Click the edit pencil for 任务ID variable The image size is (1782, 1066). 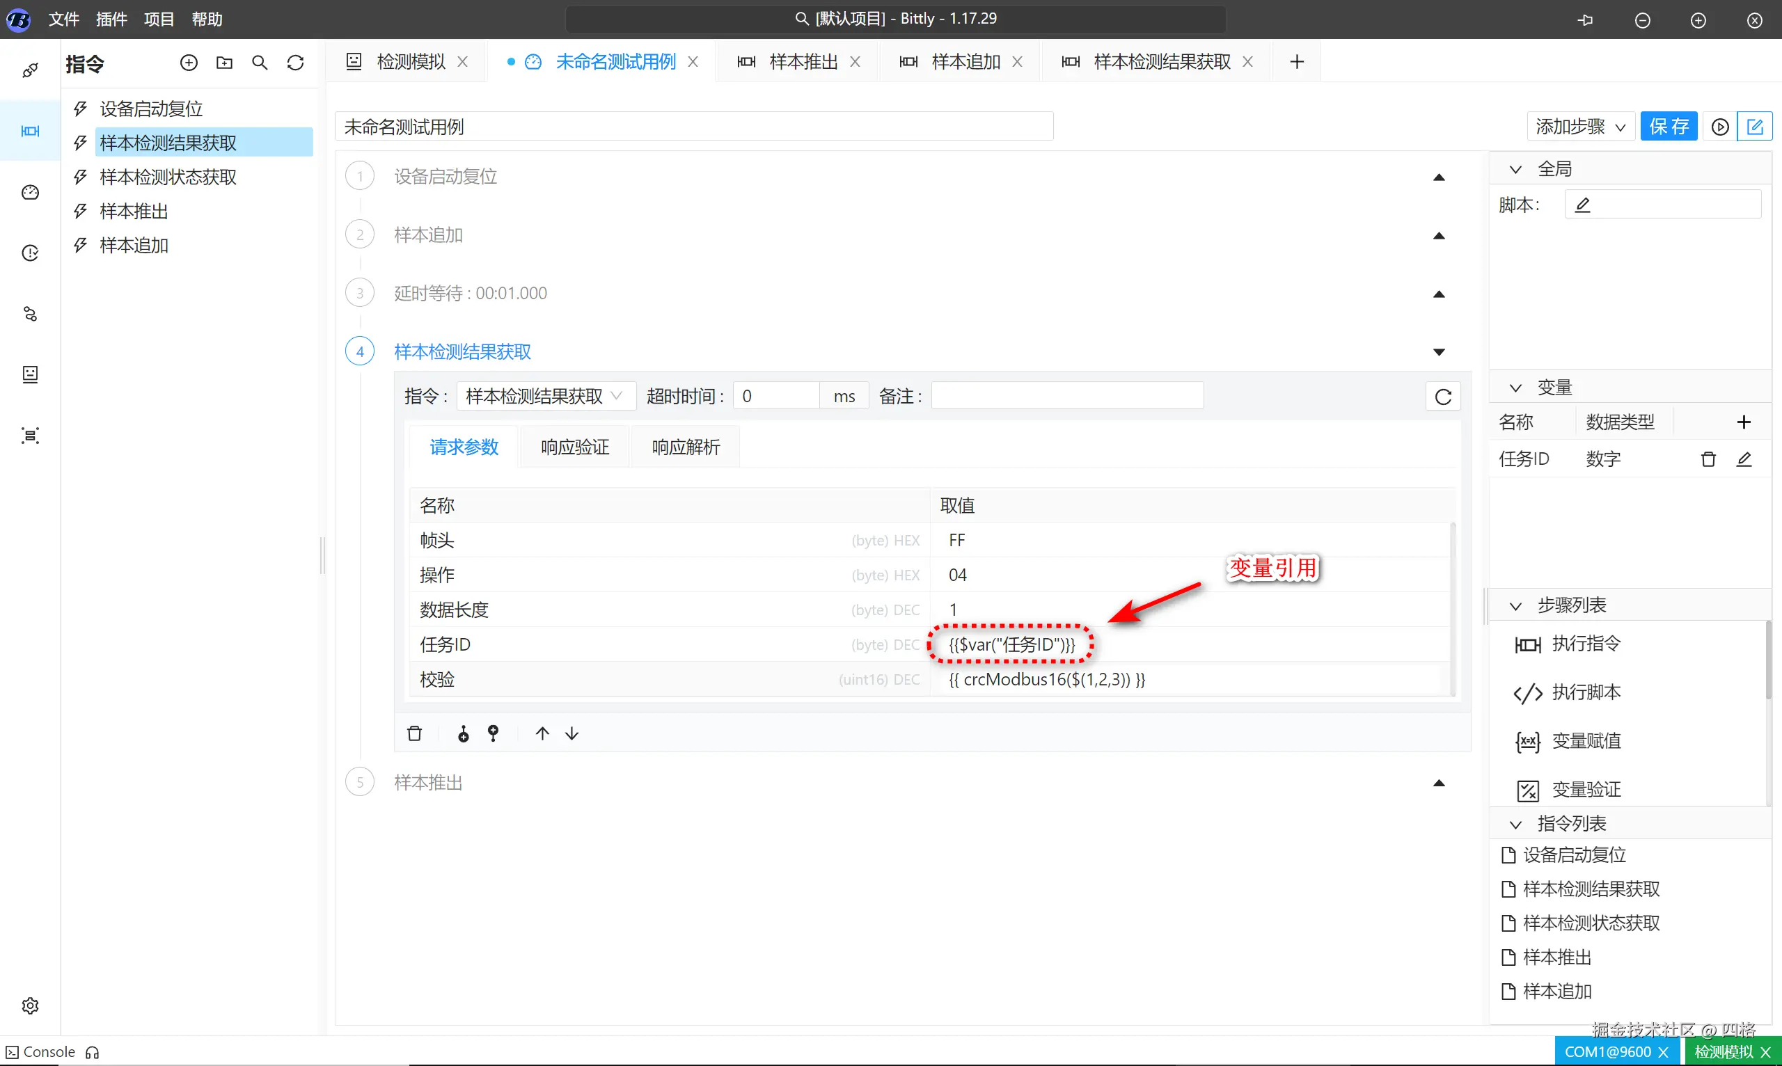pos(1744,459)
